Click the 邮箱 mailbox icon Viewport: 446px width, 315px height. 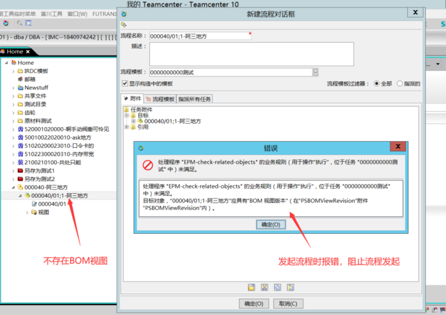(20, 79)
